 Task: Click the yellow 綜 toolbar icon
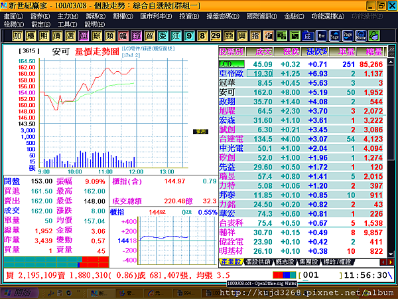(96, 36)
